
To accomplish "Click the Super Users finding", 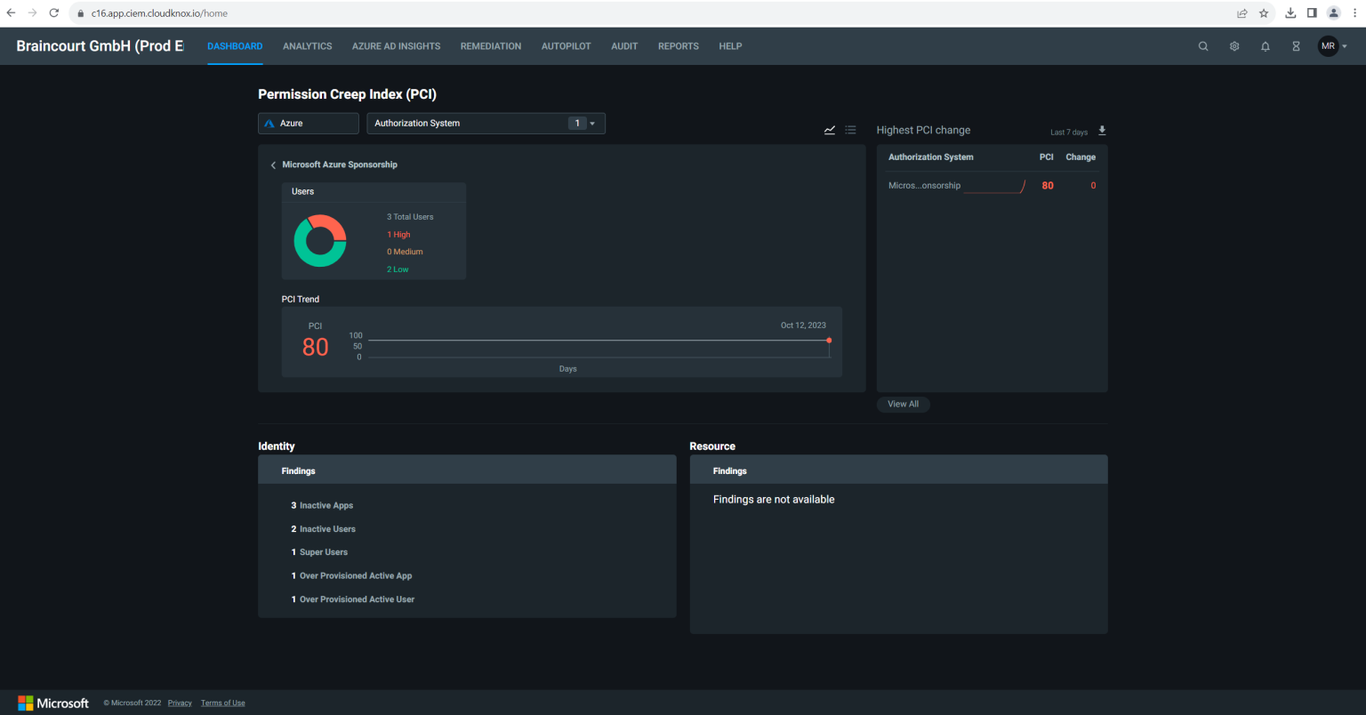I will 323,552.
